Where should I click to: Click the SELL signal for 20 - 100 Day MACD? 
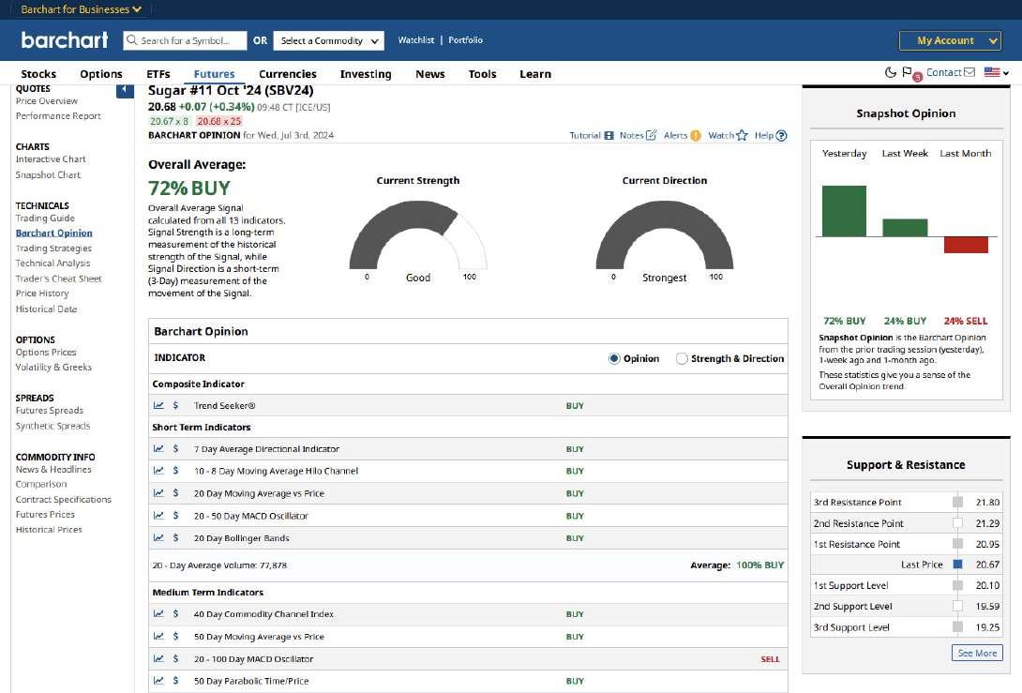click(x=770, y=659)
